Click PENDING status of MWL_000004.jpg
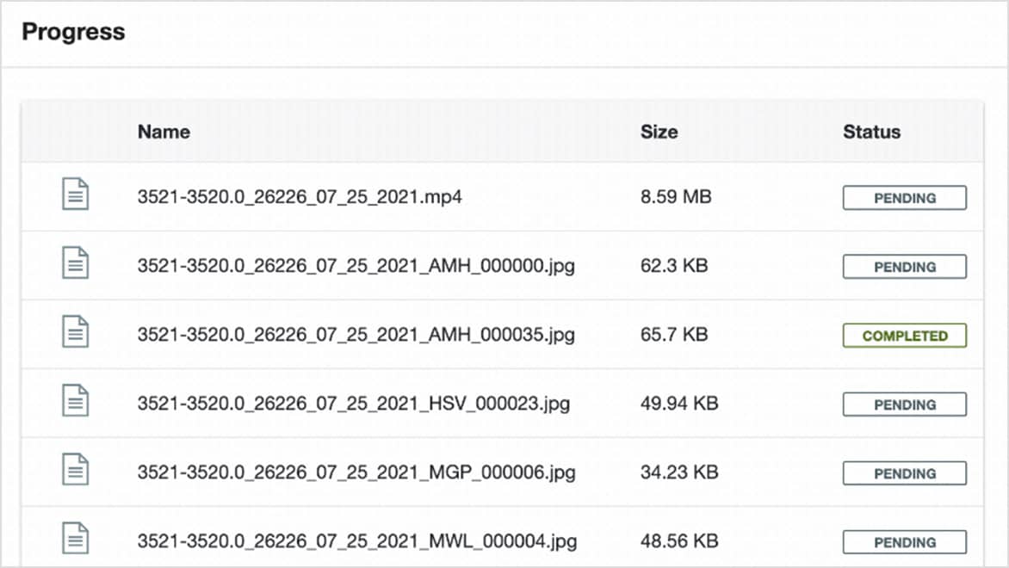 (x=904, y=542)
